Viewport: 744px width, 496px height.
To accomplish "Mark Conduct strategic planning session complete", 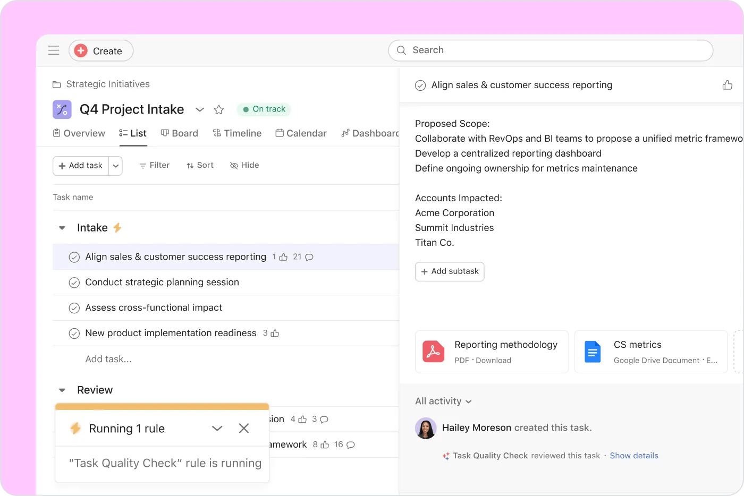I will coord(74,283).
